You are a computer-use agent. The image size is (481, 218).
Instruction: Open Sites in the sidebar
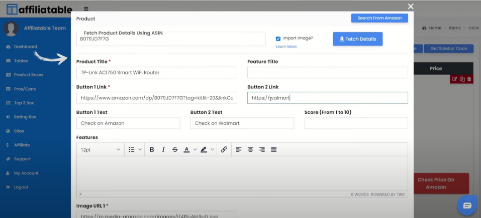(x=19, y=131)
